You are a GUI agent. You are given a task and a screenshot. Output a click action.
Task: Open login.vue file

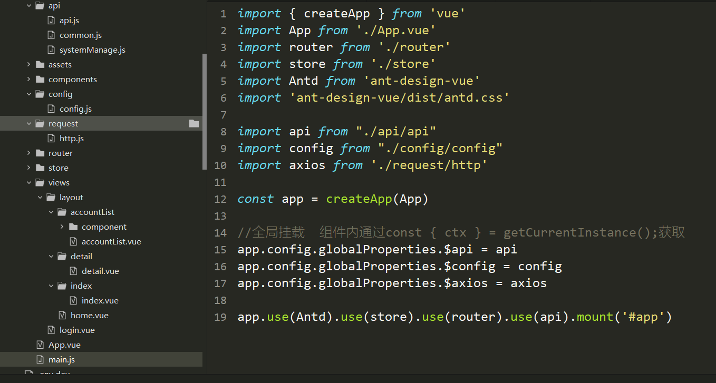[x=77, y=330]
